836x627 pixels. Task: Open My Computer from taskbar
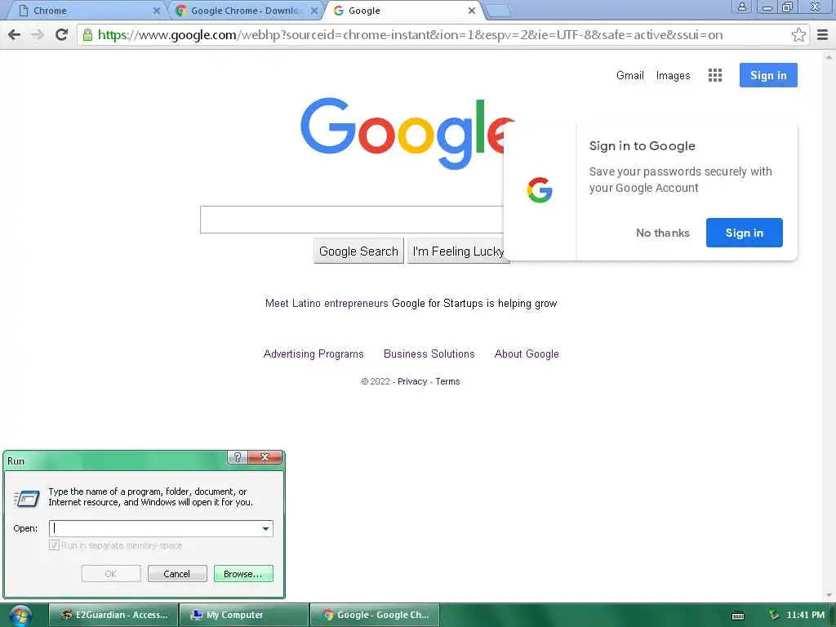point(243,615)
